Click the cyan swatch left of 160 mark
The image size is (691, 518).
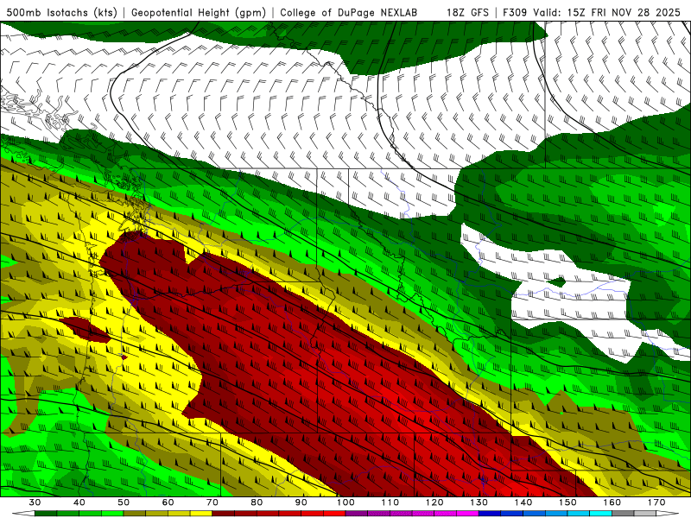pos(600,514)
